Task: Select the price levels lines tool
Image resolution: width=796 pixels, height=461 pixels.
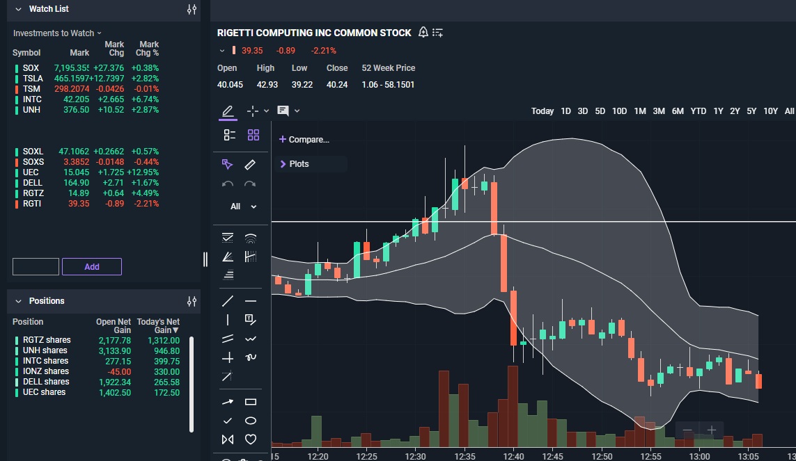Action: pyautogui.click(x=228, y=275)
